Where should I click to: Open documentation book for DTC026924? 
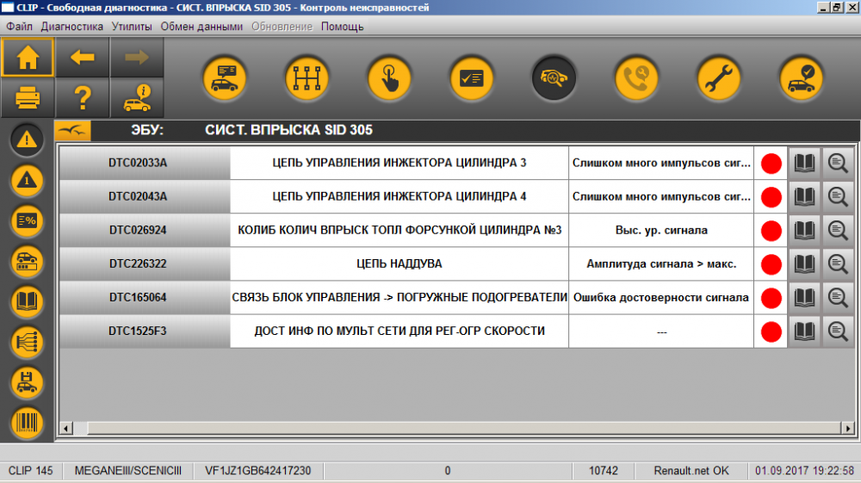804,230
